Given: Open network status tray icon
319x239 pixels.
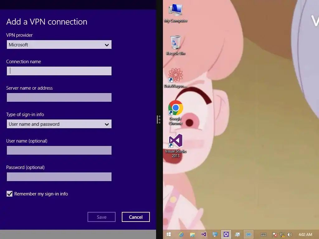Looking at the screenshot, I should (x=282, y=235).
